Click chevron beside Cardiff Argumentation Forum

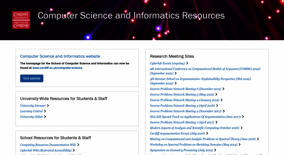click(207, 133)
